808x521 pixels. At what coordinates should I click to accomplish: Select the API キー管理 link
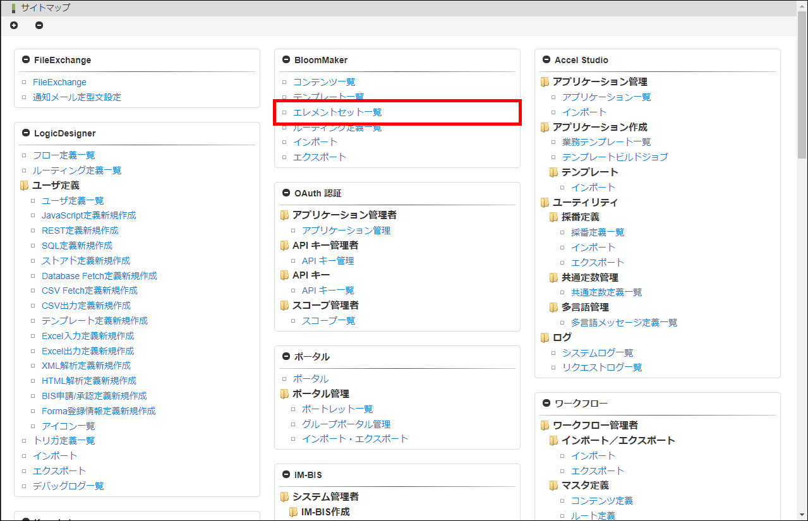[327, 261]
